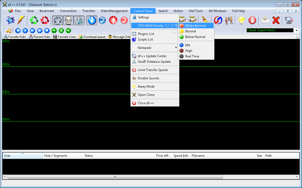This screenshot has height=188, width=302.
Task: Click the red checkmark circle icon
Action: click(124, 20)
